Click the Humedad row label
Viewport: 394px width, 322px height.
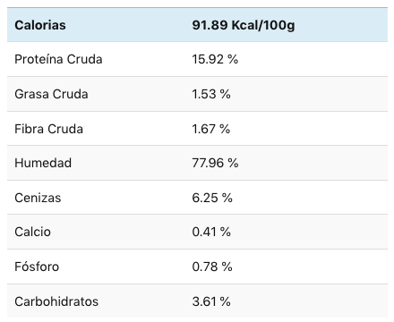click(43, 163)
